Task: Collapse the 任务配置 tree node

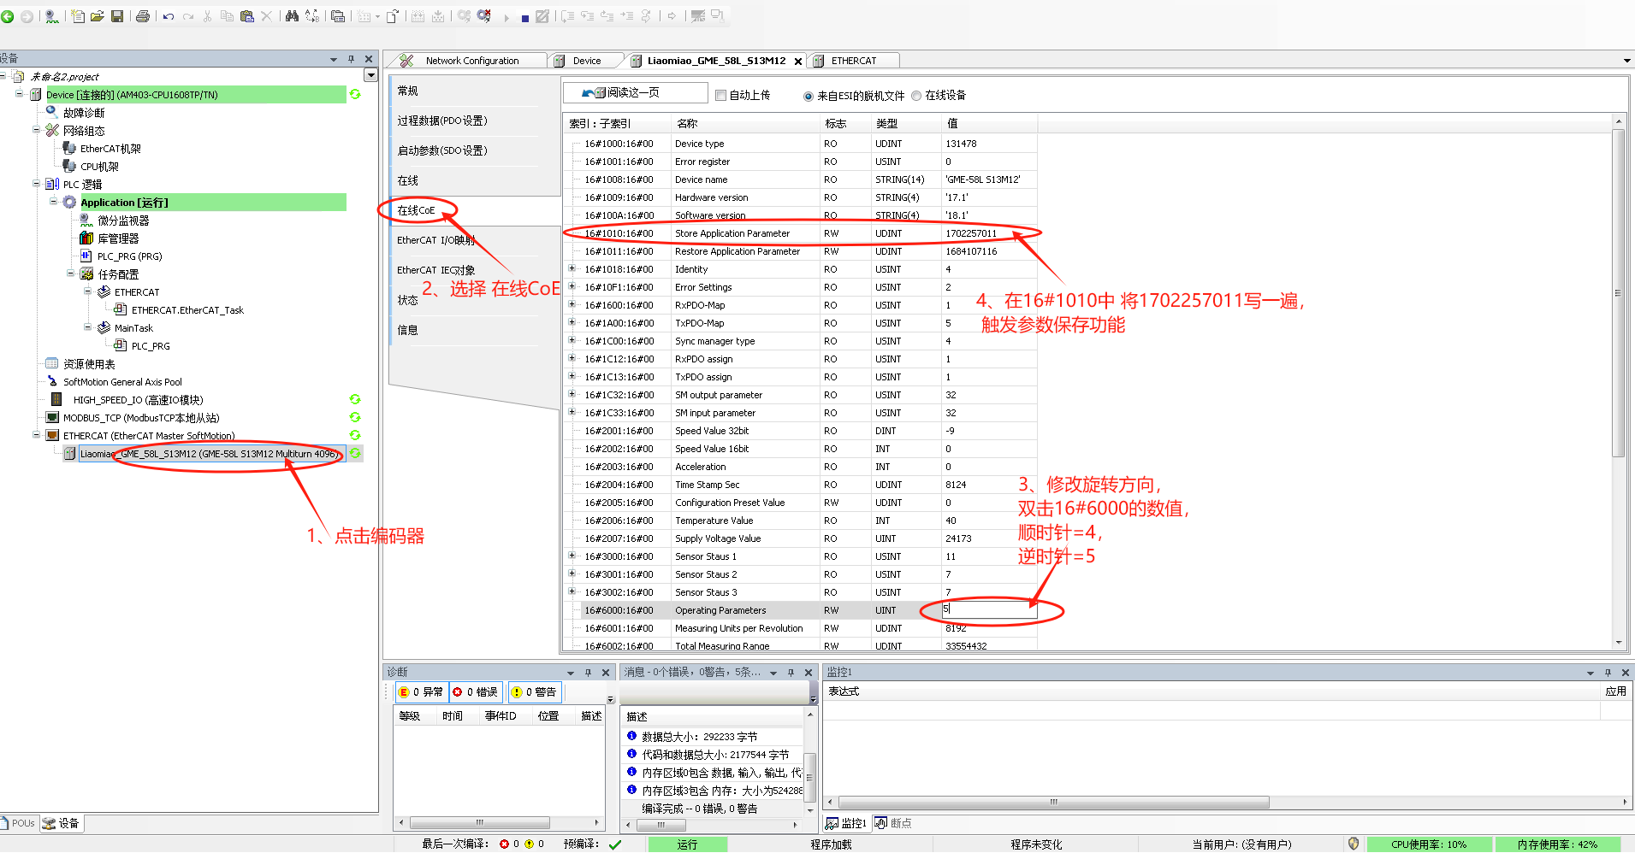Action: (x=70, y=274)
